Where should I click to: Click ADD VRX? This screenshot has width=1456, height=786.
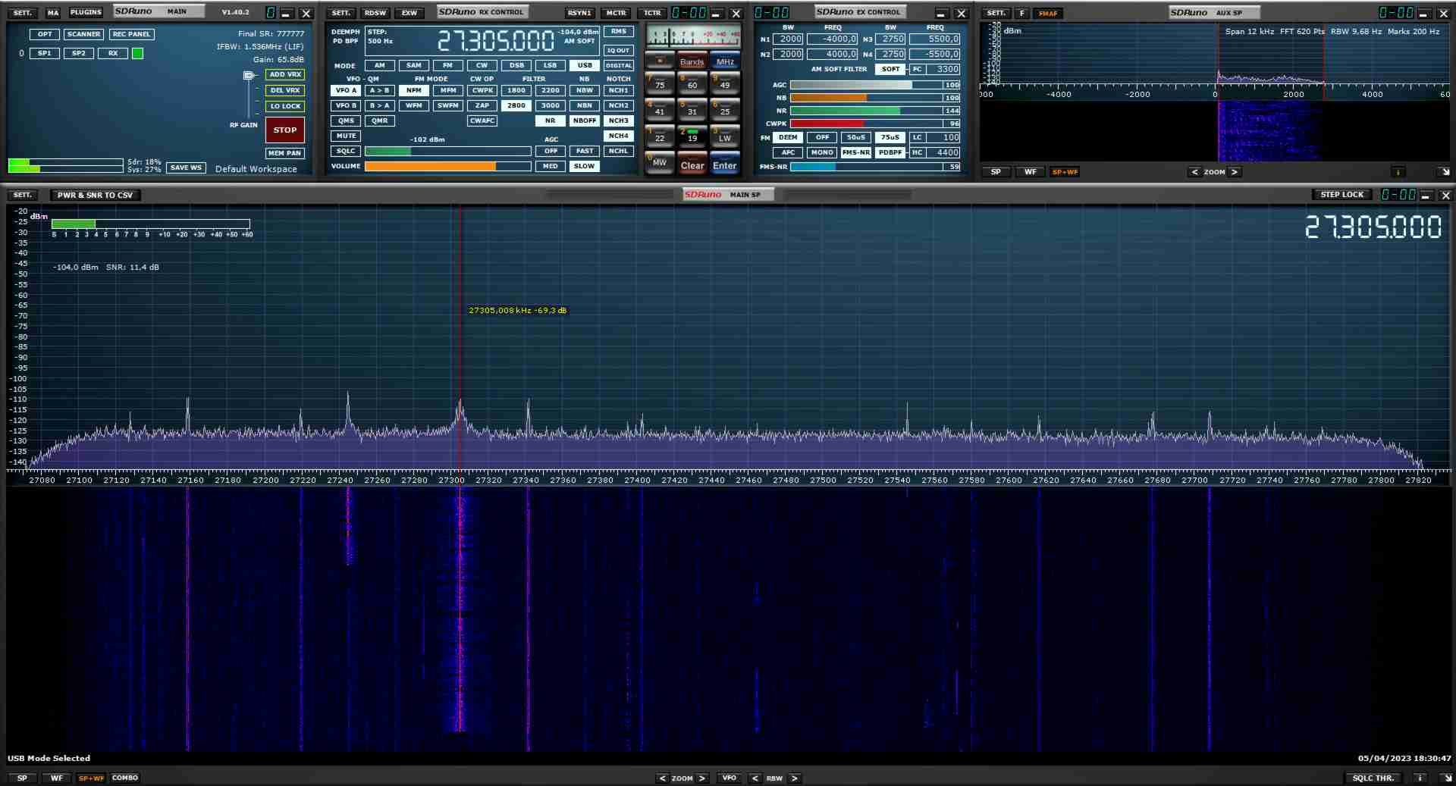(285, 74)
